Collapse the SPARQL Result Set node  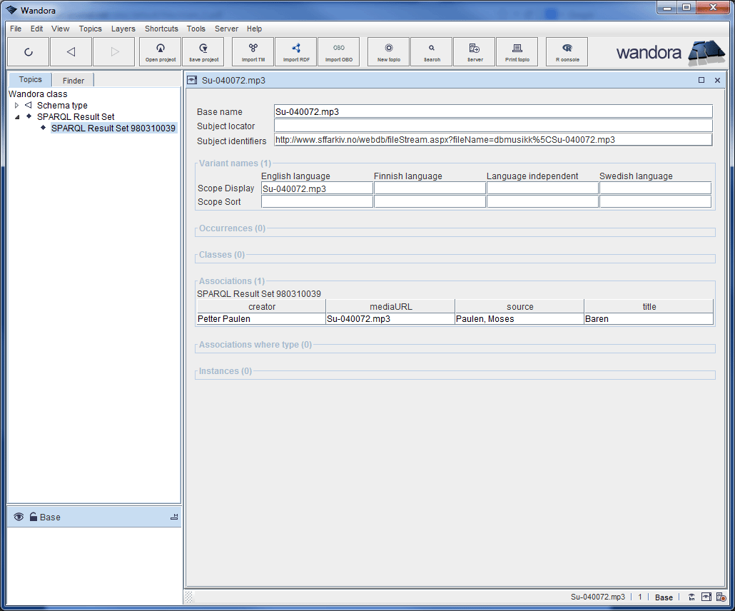point(16,116)
